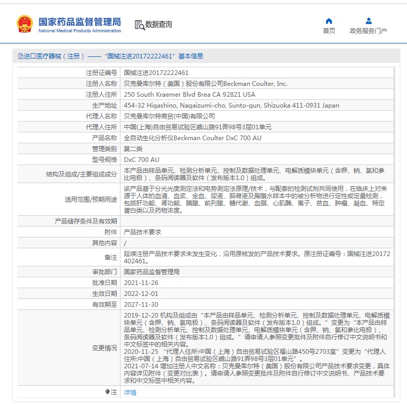Click the 政务服务门户 person icon
The image size is (407, 404).
(x=368, y=21)
